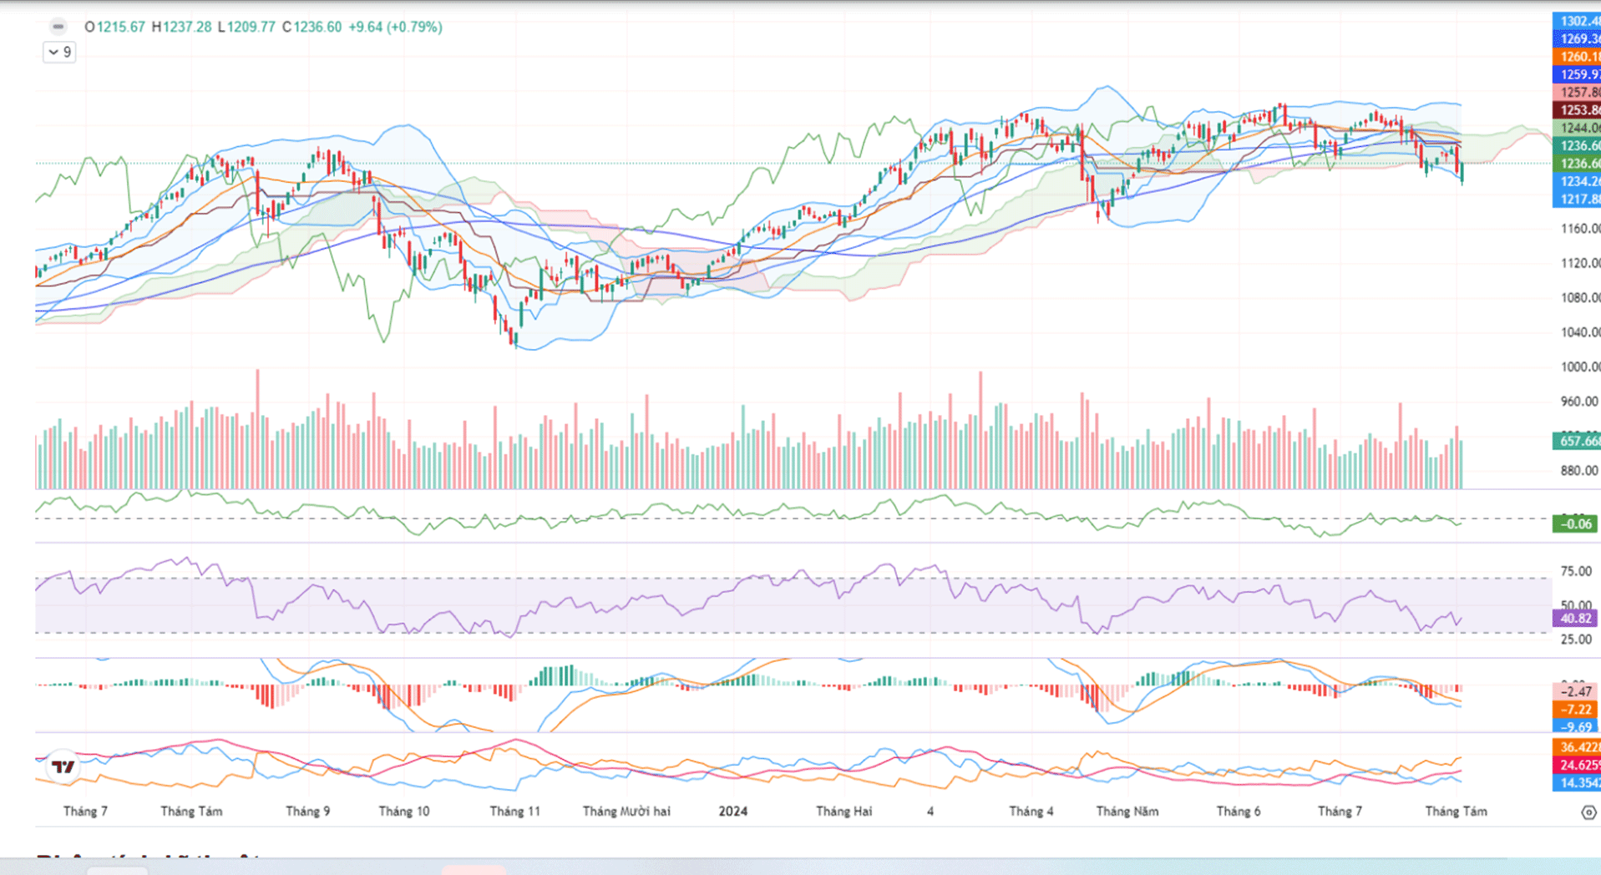Click the low value L1209.77
Screen dimensions: 1601x875
(246, 27)
